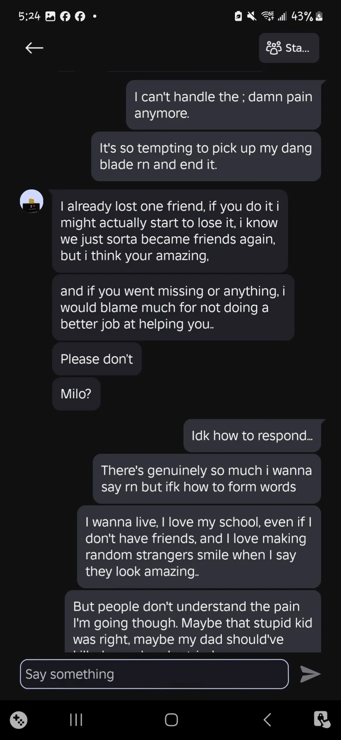
Task: Open the game tools icon in navigation bar
Action: pyautogui.click(x=19, y=720)
